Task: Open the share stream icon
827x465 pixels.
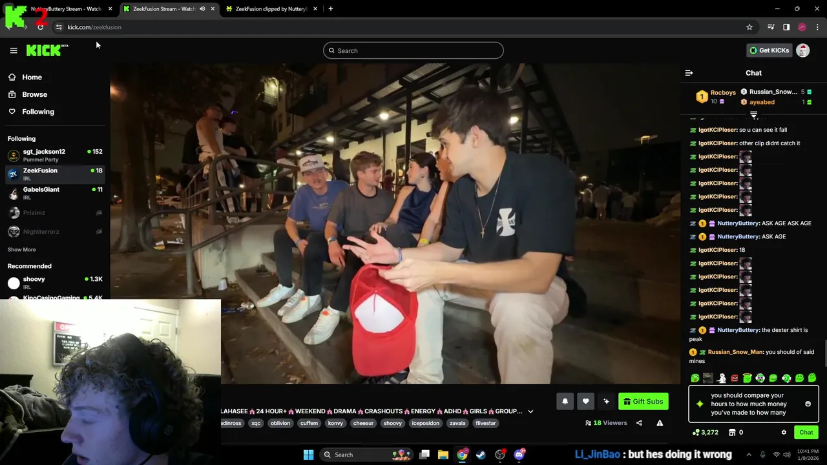Action: [639, 423]
